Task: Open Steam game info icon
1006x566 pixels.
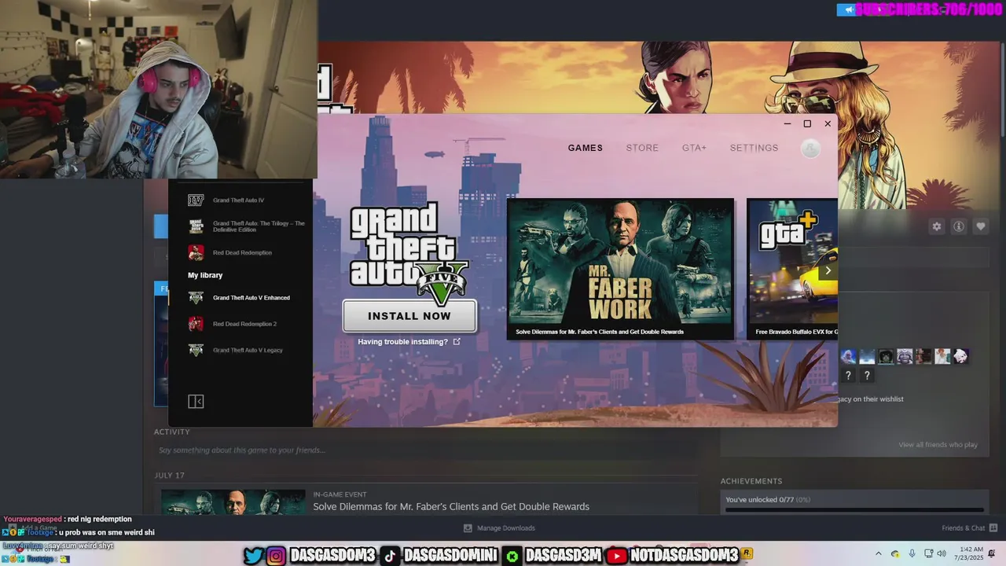Action: [959, 226]
